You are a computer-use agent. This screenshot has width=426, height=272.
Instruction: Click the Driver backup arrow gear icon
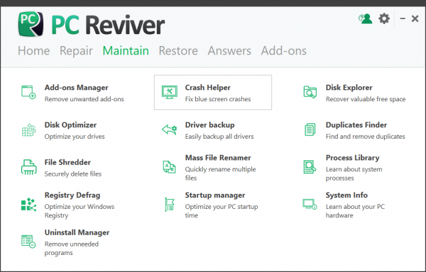click(x=170, y=130)
